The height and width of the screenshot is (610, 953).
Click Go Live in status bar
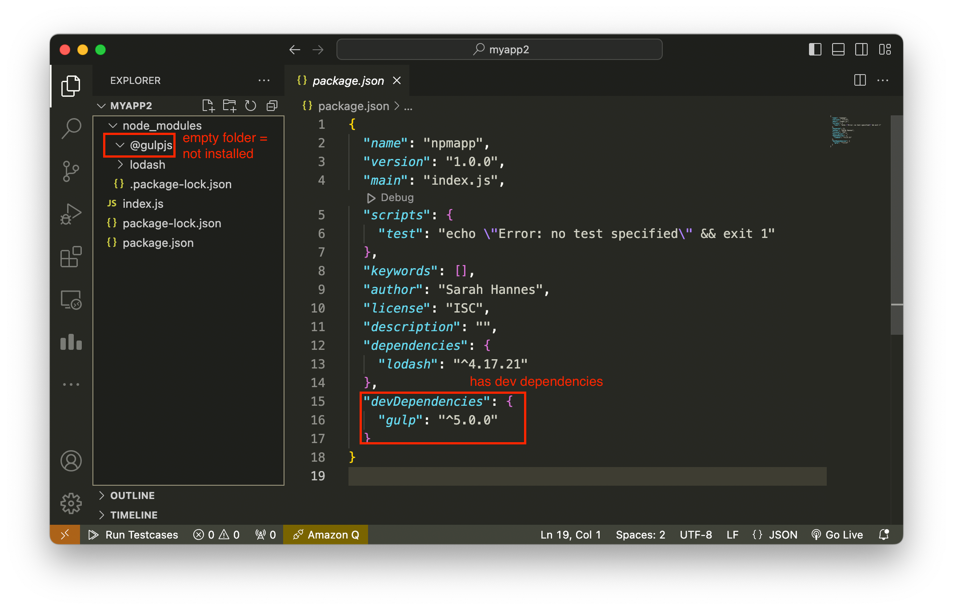(x=837, y=535)
